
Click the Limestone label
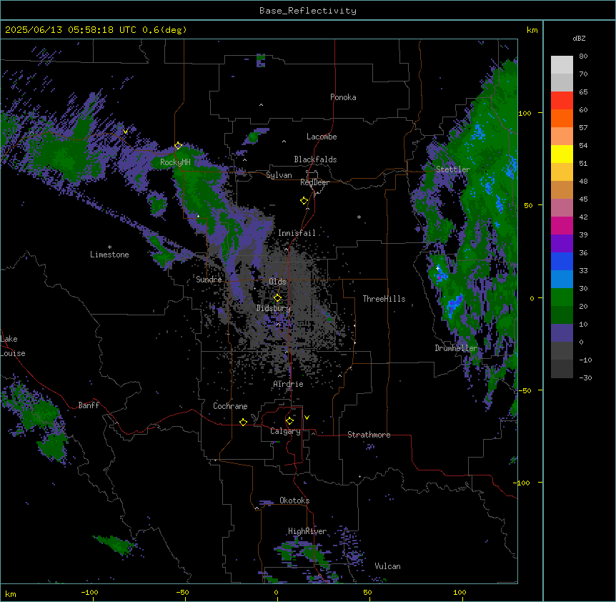coord(109,255)
